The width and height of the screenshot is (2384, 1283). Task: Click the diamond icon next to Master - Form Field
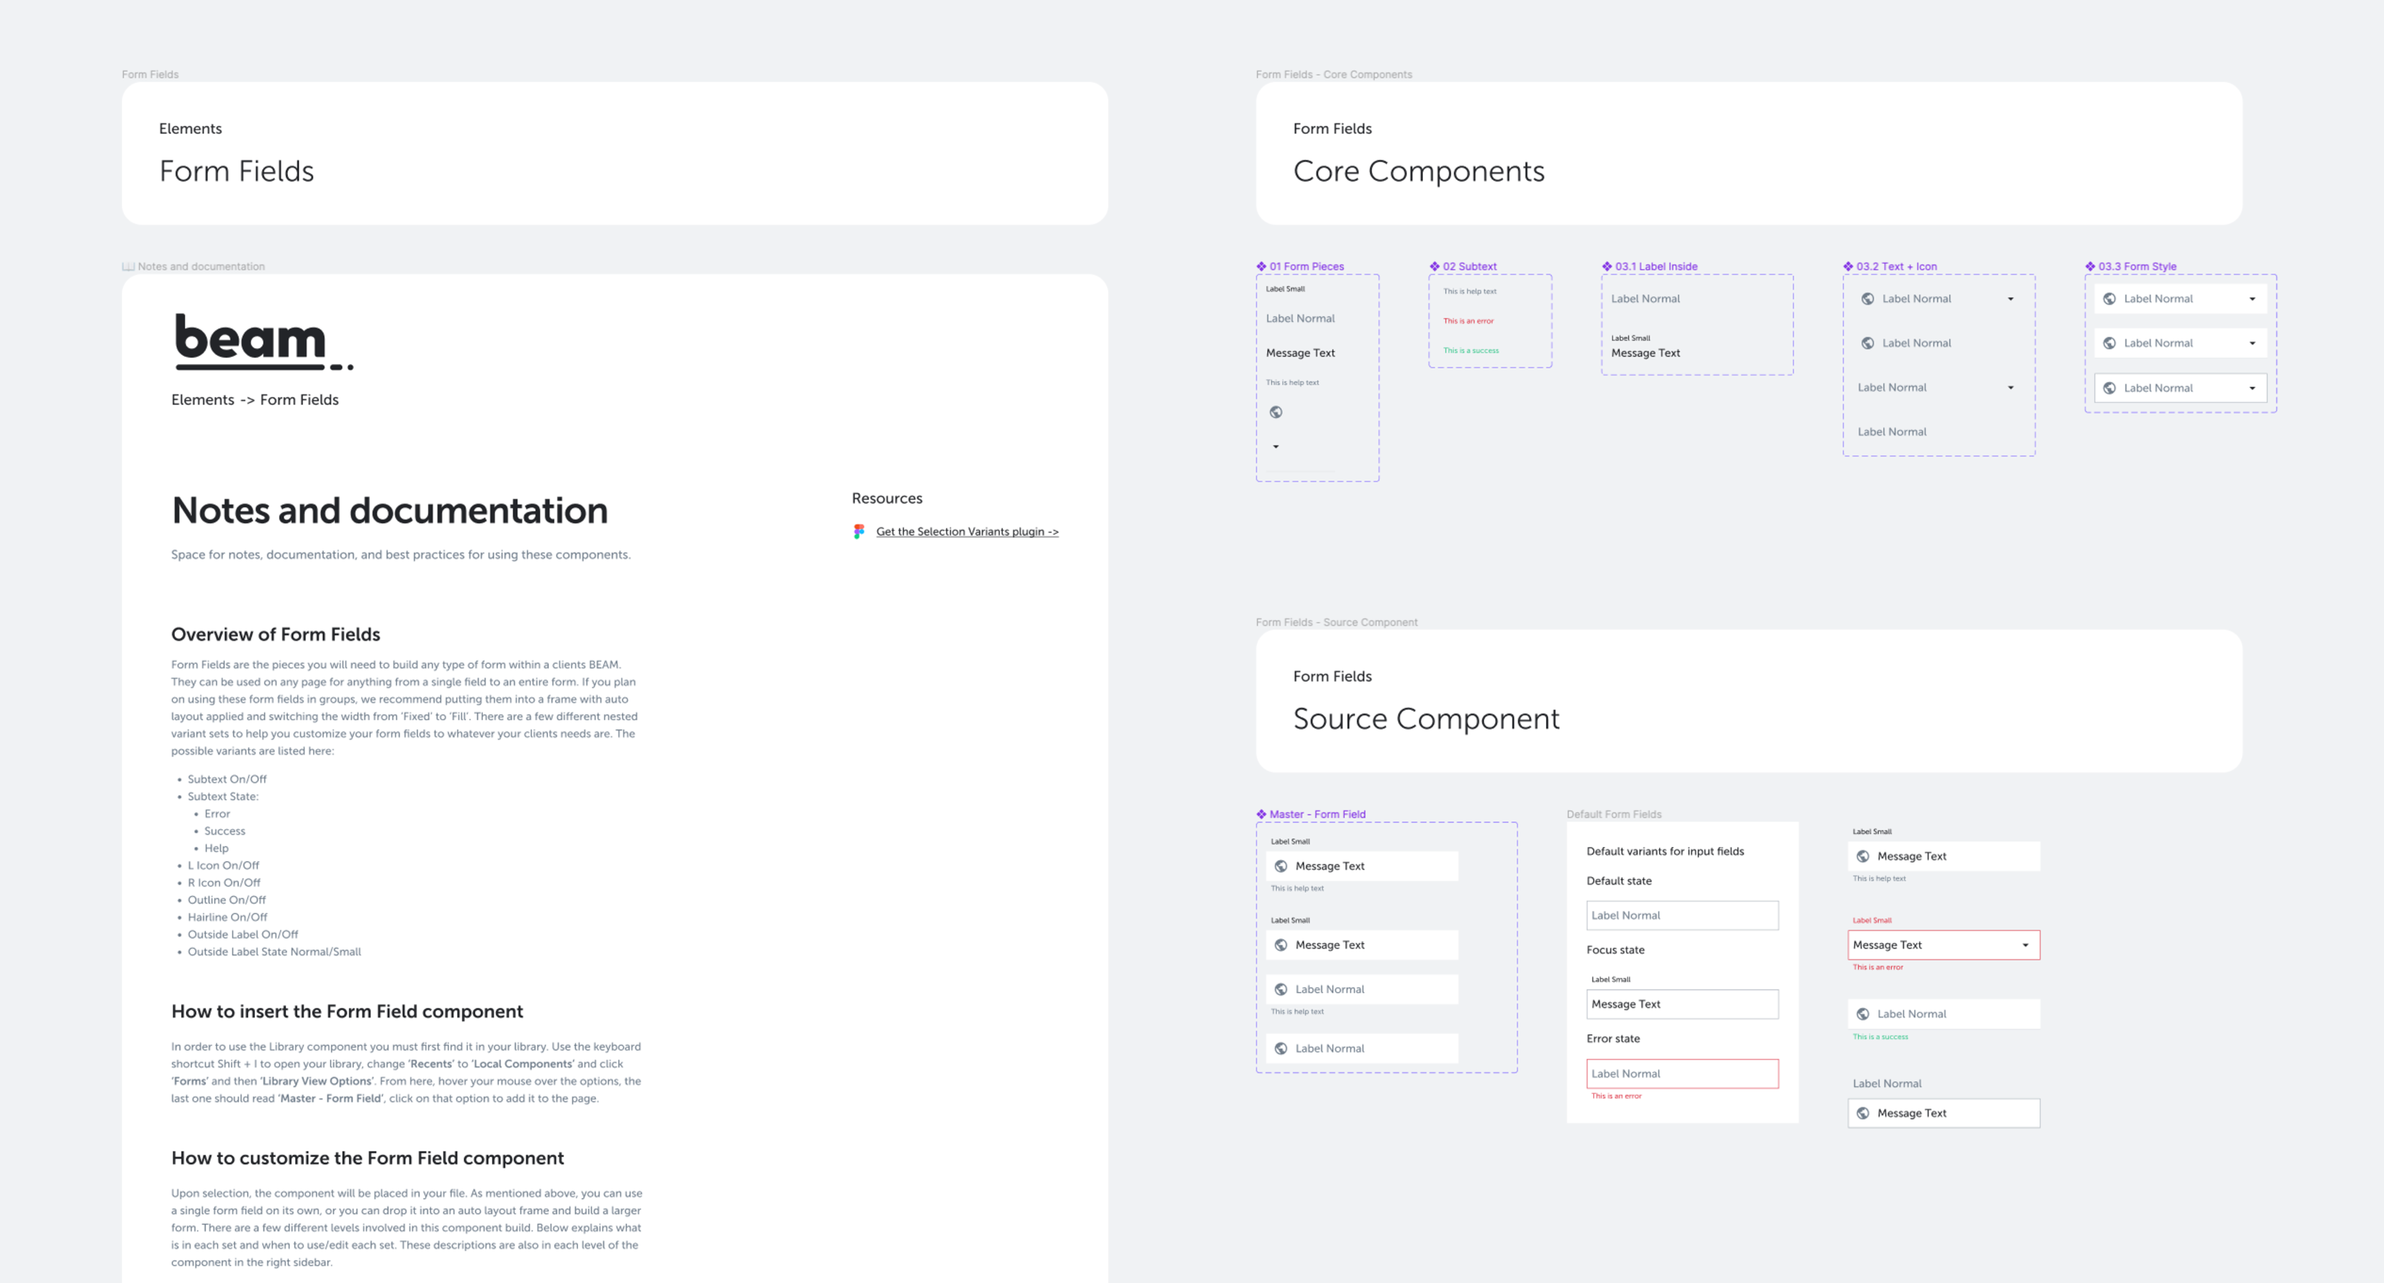coord(1260,814)
